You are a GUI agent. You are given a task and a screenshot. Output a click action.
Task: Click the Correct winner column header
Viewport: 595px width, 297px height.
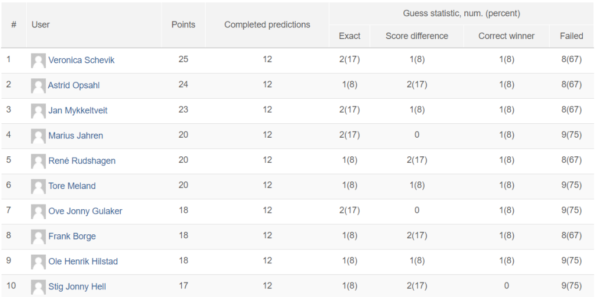[506, 36]
